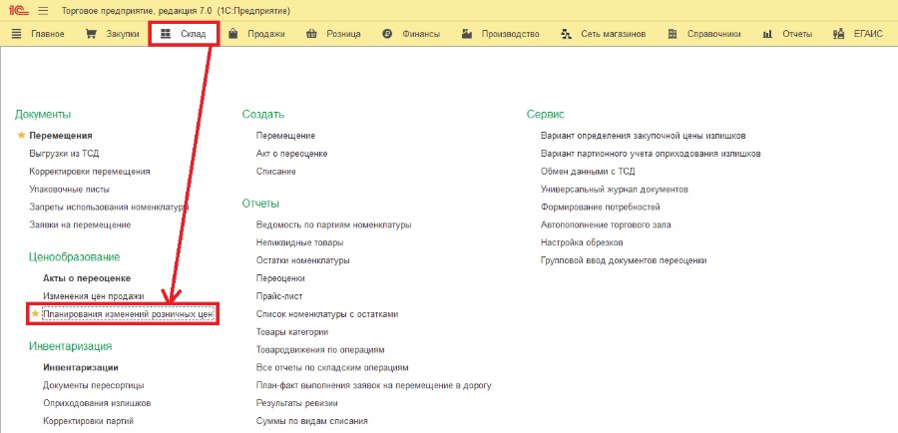This screenshot has height=433, width=898.
Task: Open План-факт выполнения заявок на перемещение
Action: click(374, 385)
